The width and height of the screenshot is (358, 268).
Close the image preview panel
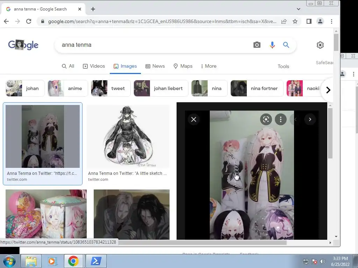pos(194,119)
